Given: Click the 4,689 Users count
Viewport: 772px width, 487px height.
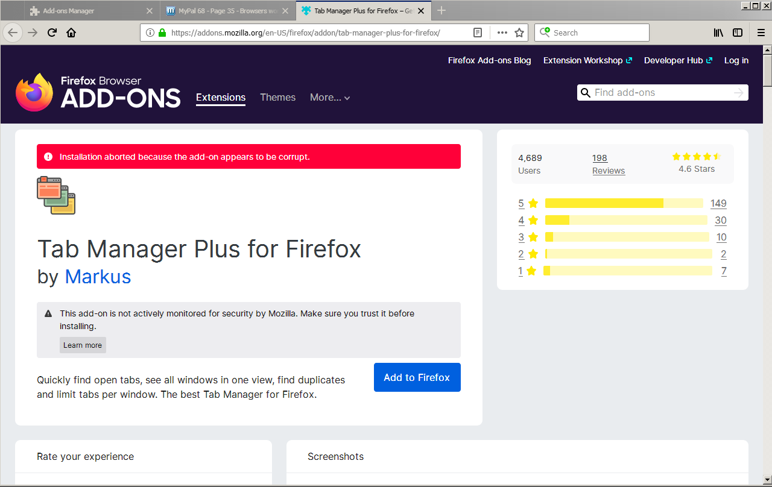Looking at the screenshot, I should pos(530,164).
